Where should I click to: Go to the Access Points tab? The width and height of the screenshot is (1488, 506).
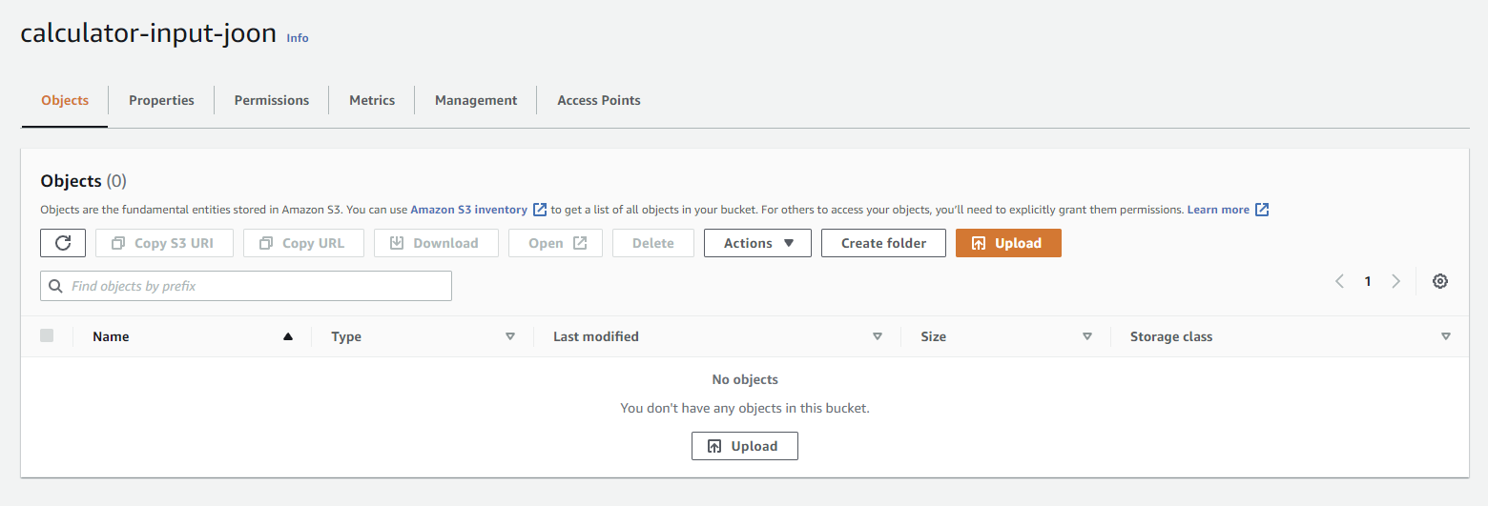(599, 100)
